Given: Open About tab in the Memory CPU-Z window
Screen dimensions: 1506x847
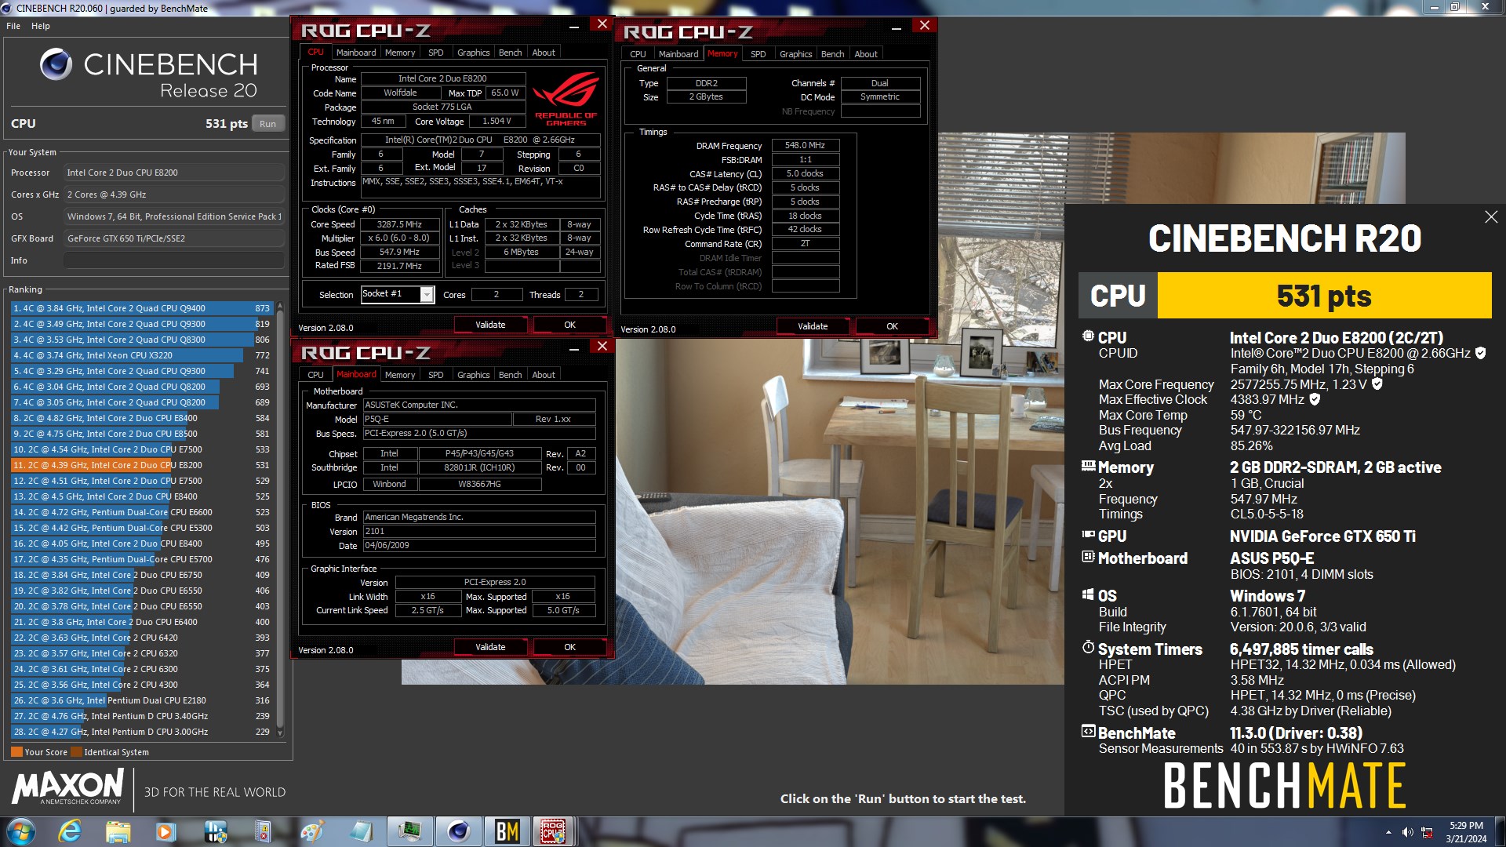Looking at the screenshot, I should [866, 54].
